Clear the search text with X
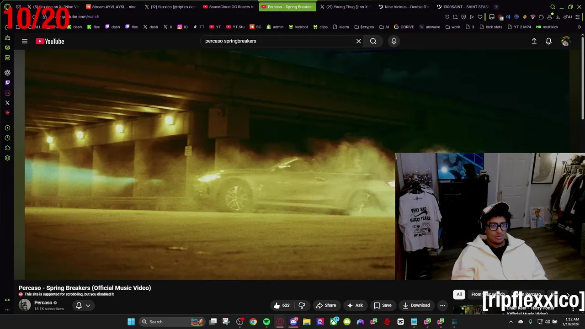The width and height of the screenshot is (585, 329). click(x=359, y=41)
